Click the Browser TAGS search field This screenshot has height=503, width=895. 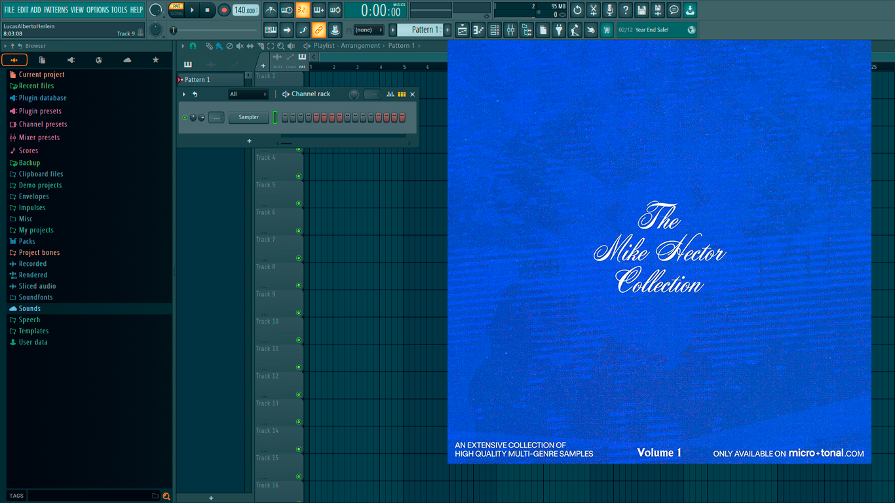[x=94, y=496]
